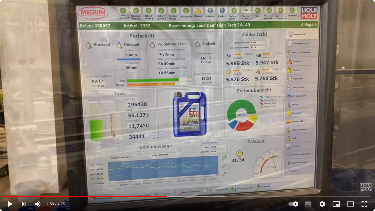This screenshot has width=375, height=211.
Task: Open the Fortschritt page in the sidebar
Action: coord(301,79)
